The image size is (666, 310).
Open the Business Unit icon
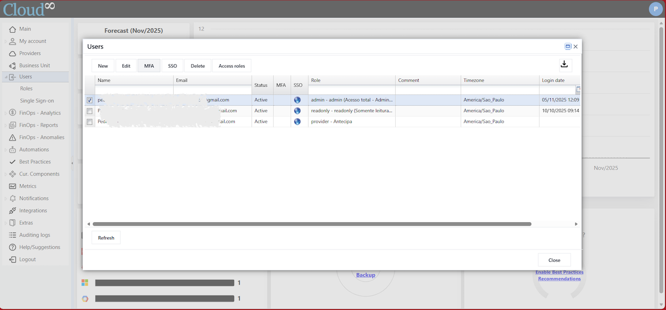tap(12, 66)
